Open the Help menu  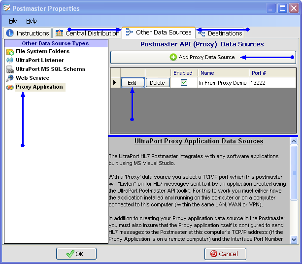(32, 21)
